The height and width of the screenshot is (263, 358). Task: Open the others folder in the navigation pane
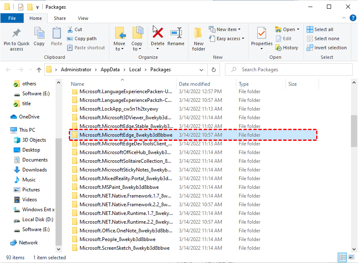25,84
